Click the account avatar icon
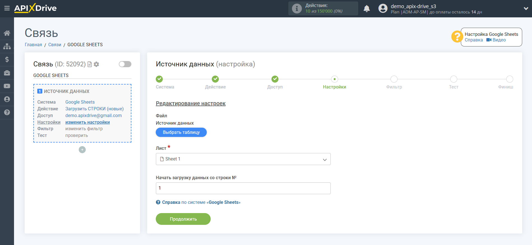 pyautogui.click(x=383, y=8)
